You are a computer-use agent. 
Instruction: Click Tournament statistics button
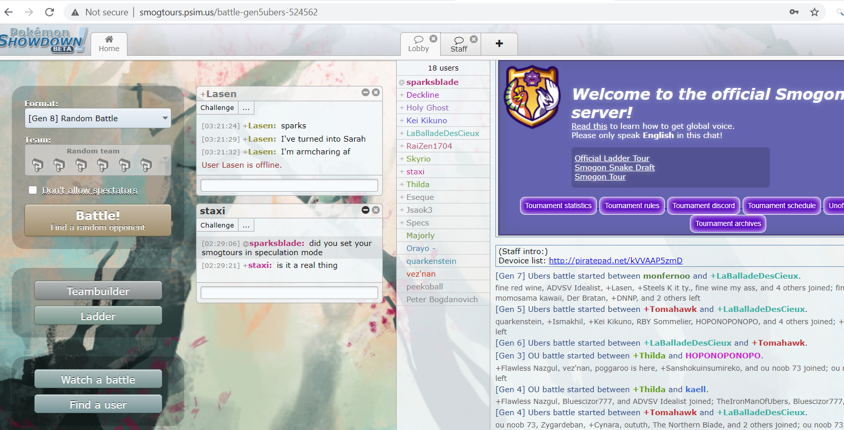pyautogui.click(x=558, y=206)
